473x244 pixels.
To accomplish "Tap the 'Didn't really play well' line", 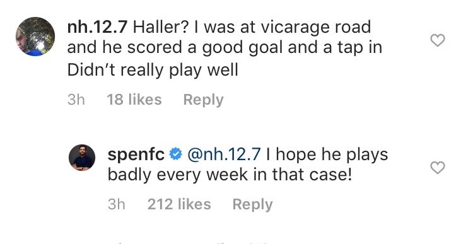I will tap(153, 71).
